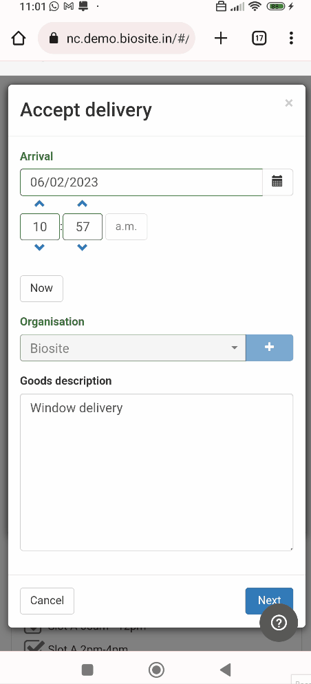Viewport: 311px width, 684px height.
Task: Toggle the a.m. meridian button
Action: 127,226
